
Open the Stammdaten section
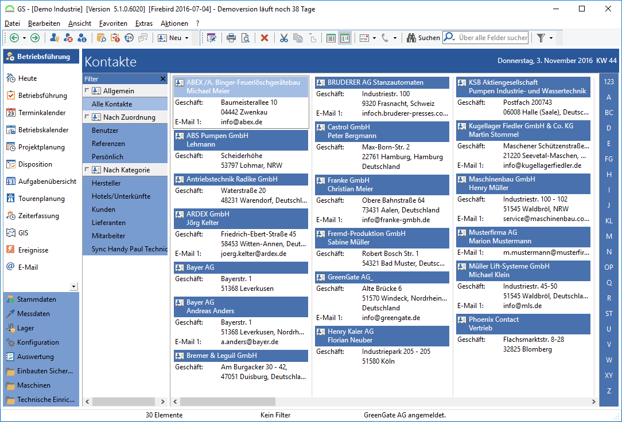coord(41,299)
